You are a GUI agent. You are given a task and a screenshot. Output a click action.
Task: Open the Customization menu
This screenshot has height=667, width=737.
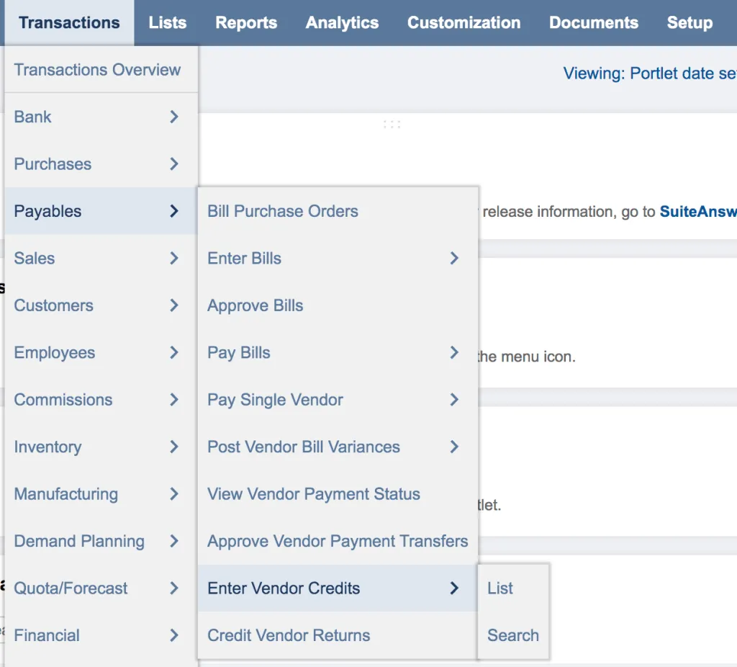(x=464, y=22)
